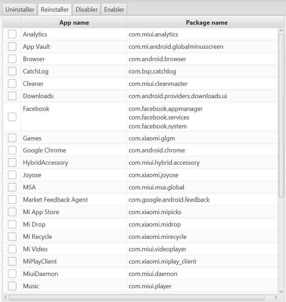Tick the Mi Video checkbox

click(12, 249)
